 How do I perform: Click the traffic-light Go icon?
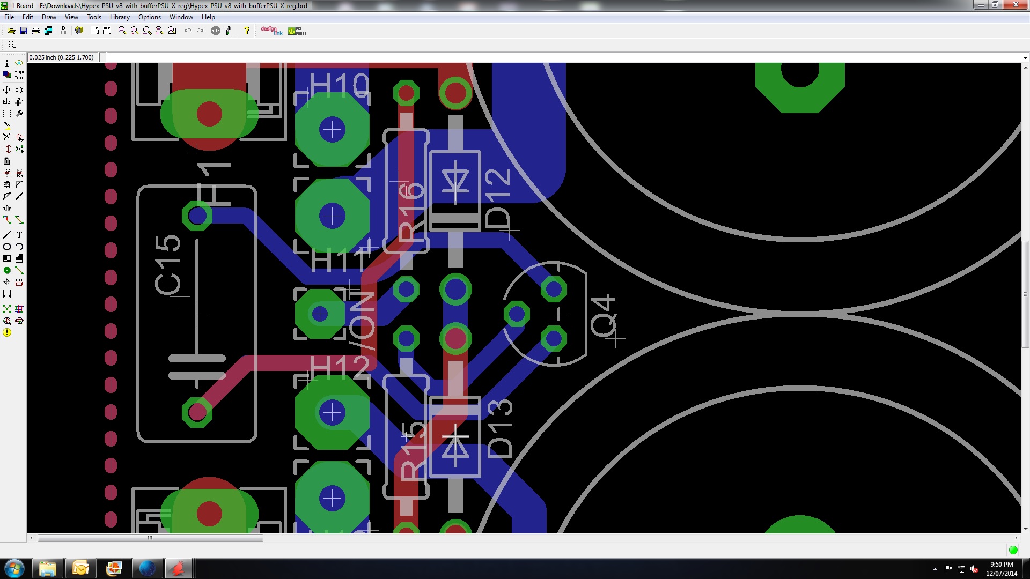pyautogui.click(x=228, y=31)
